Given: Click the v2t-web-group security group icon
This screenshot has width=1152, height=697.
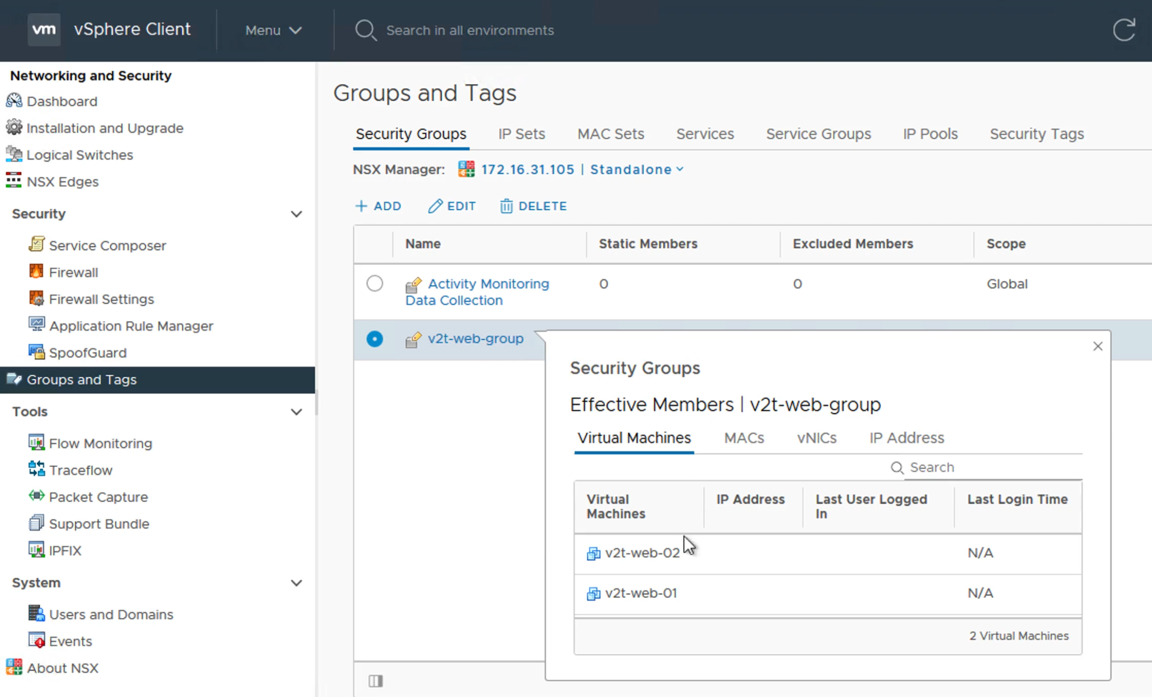Looking at the screenshot, I should 413,340.
